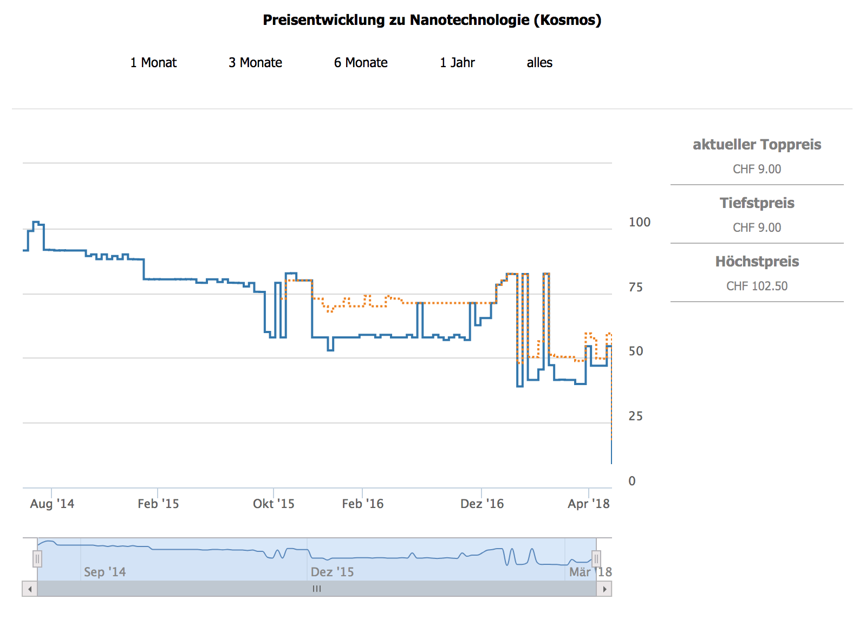Choose the 1 Jahr range
Image resolution: width=859 pixels, height=625 pixels.
457,63
